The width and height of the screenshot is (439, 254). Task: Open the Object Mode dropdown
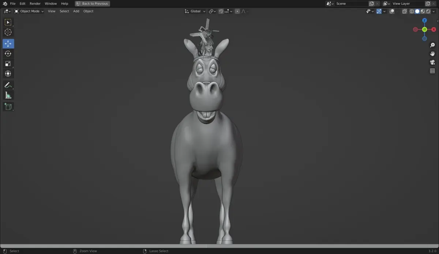click(29, 11)
